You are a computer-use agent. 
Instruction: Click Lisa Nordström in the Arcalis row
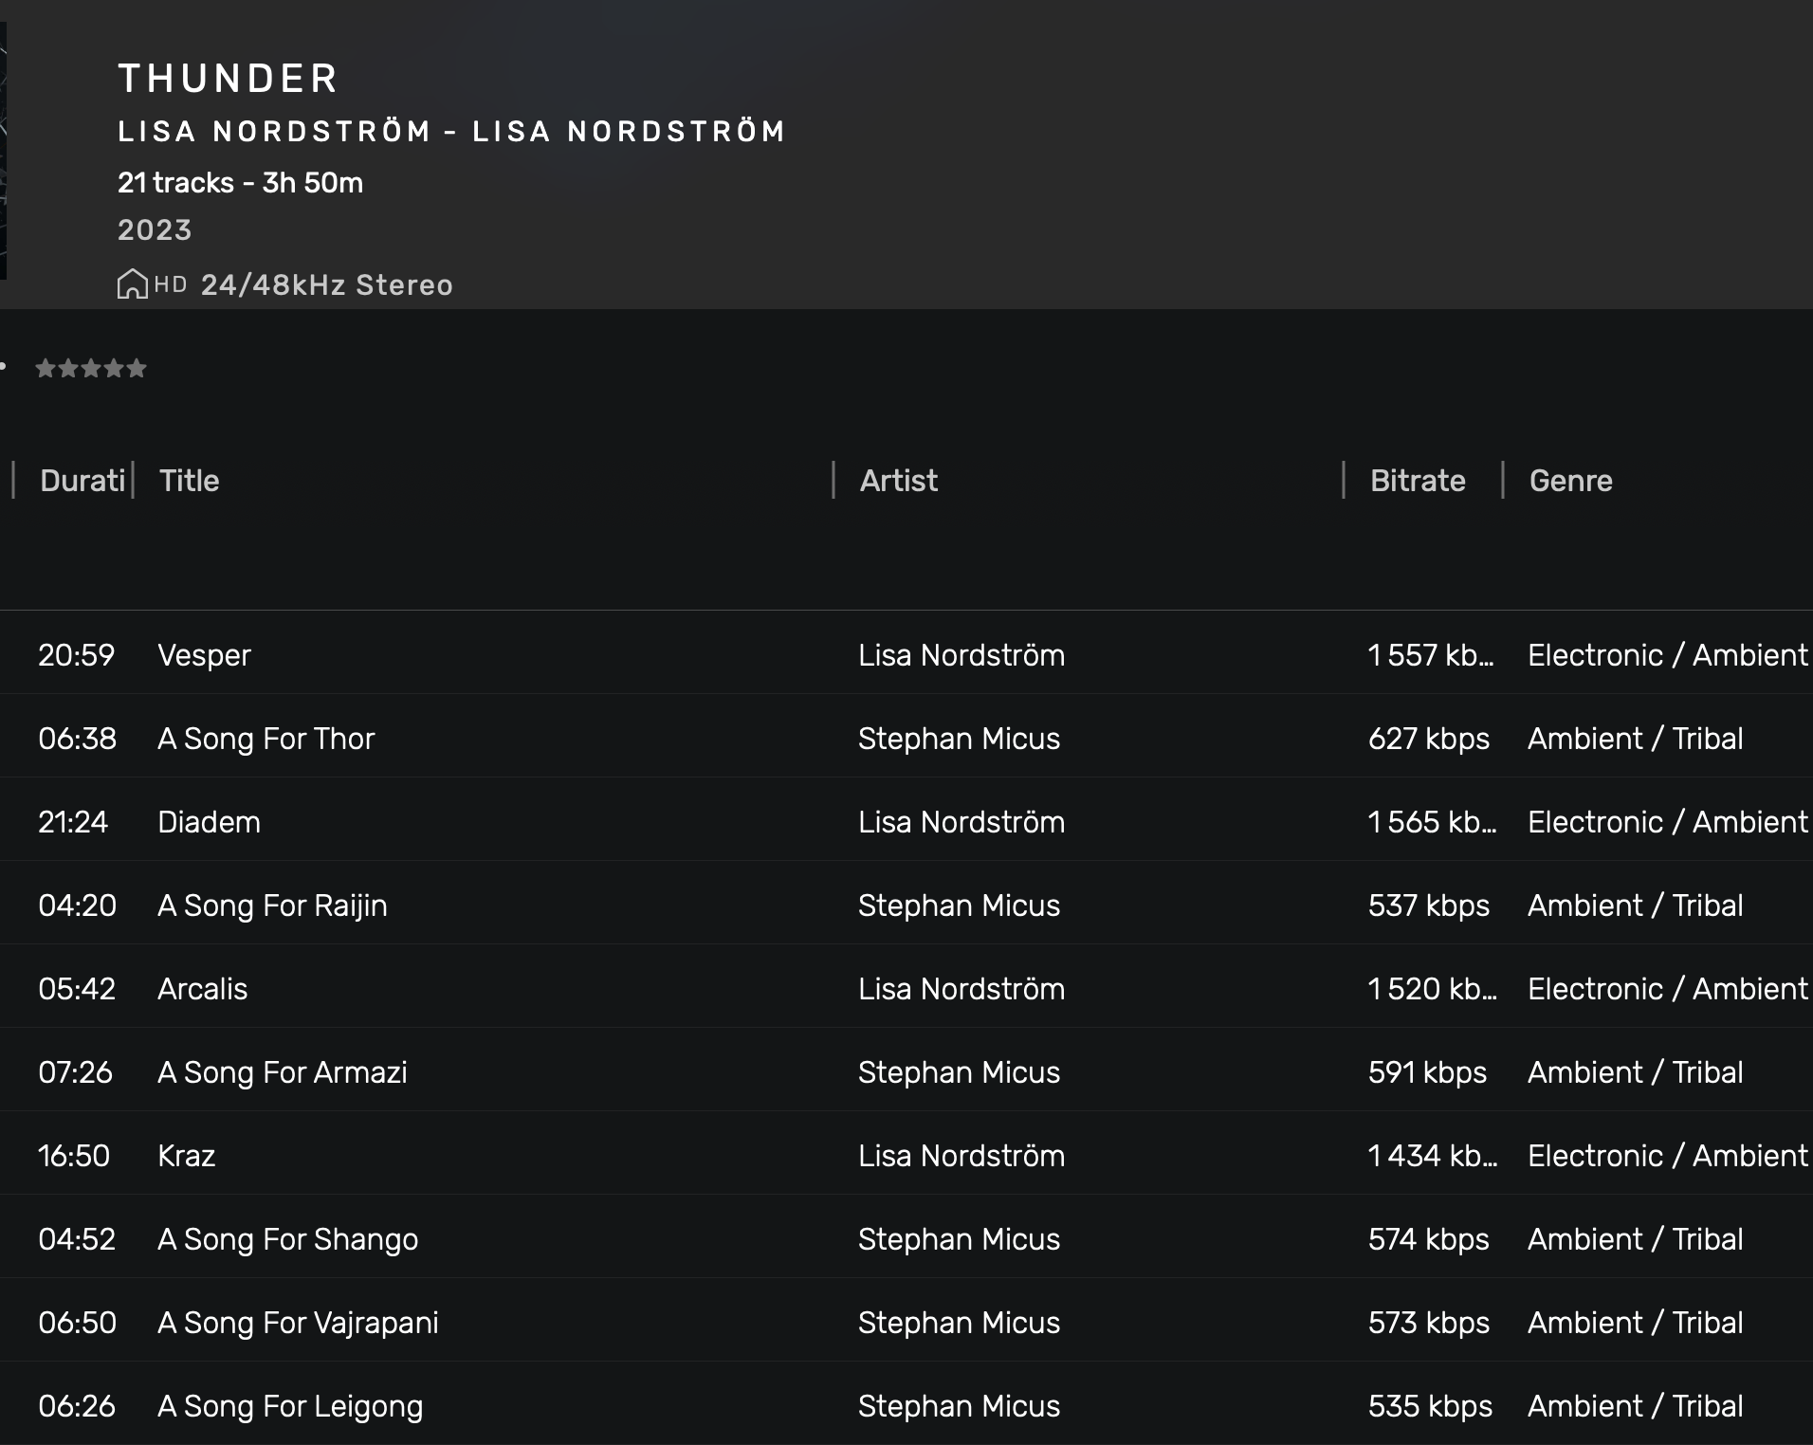(x=961, y=989)
